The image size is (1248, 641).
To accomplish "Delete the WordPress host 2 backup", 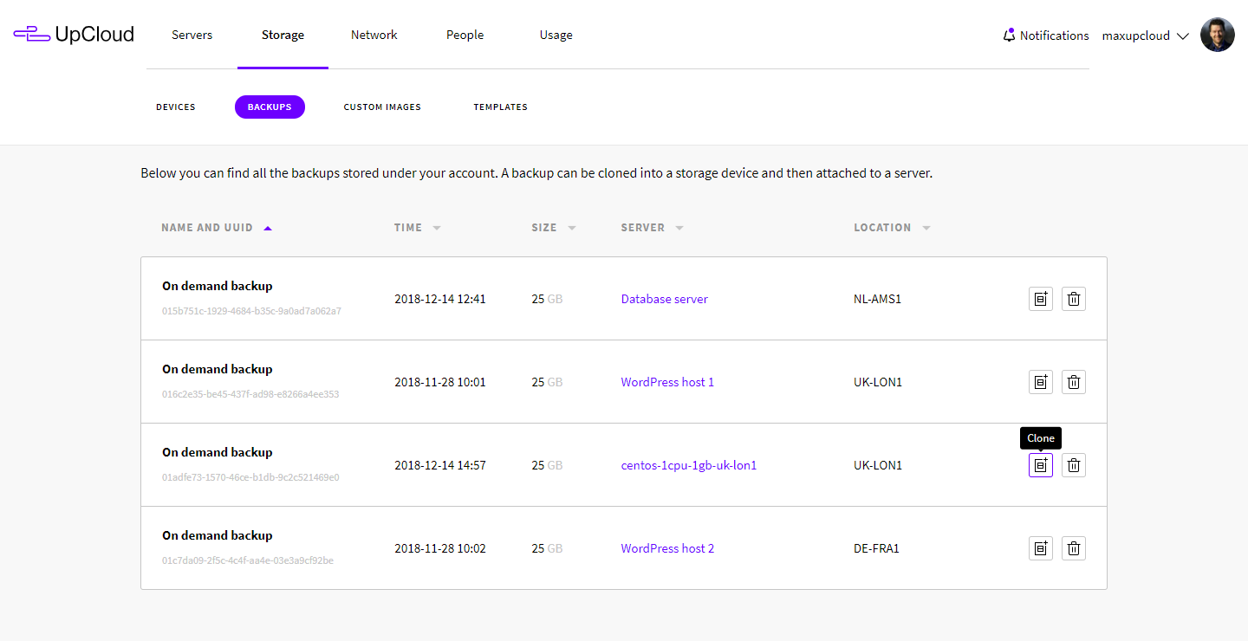I will [1074, 548].
